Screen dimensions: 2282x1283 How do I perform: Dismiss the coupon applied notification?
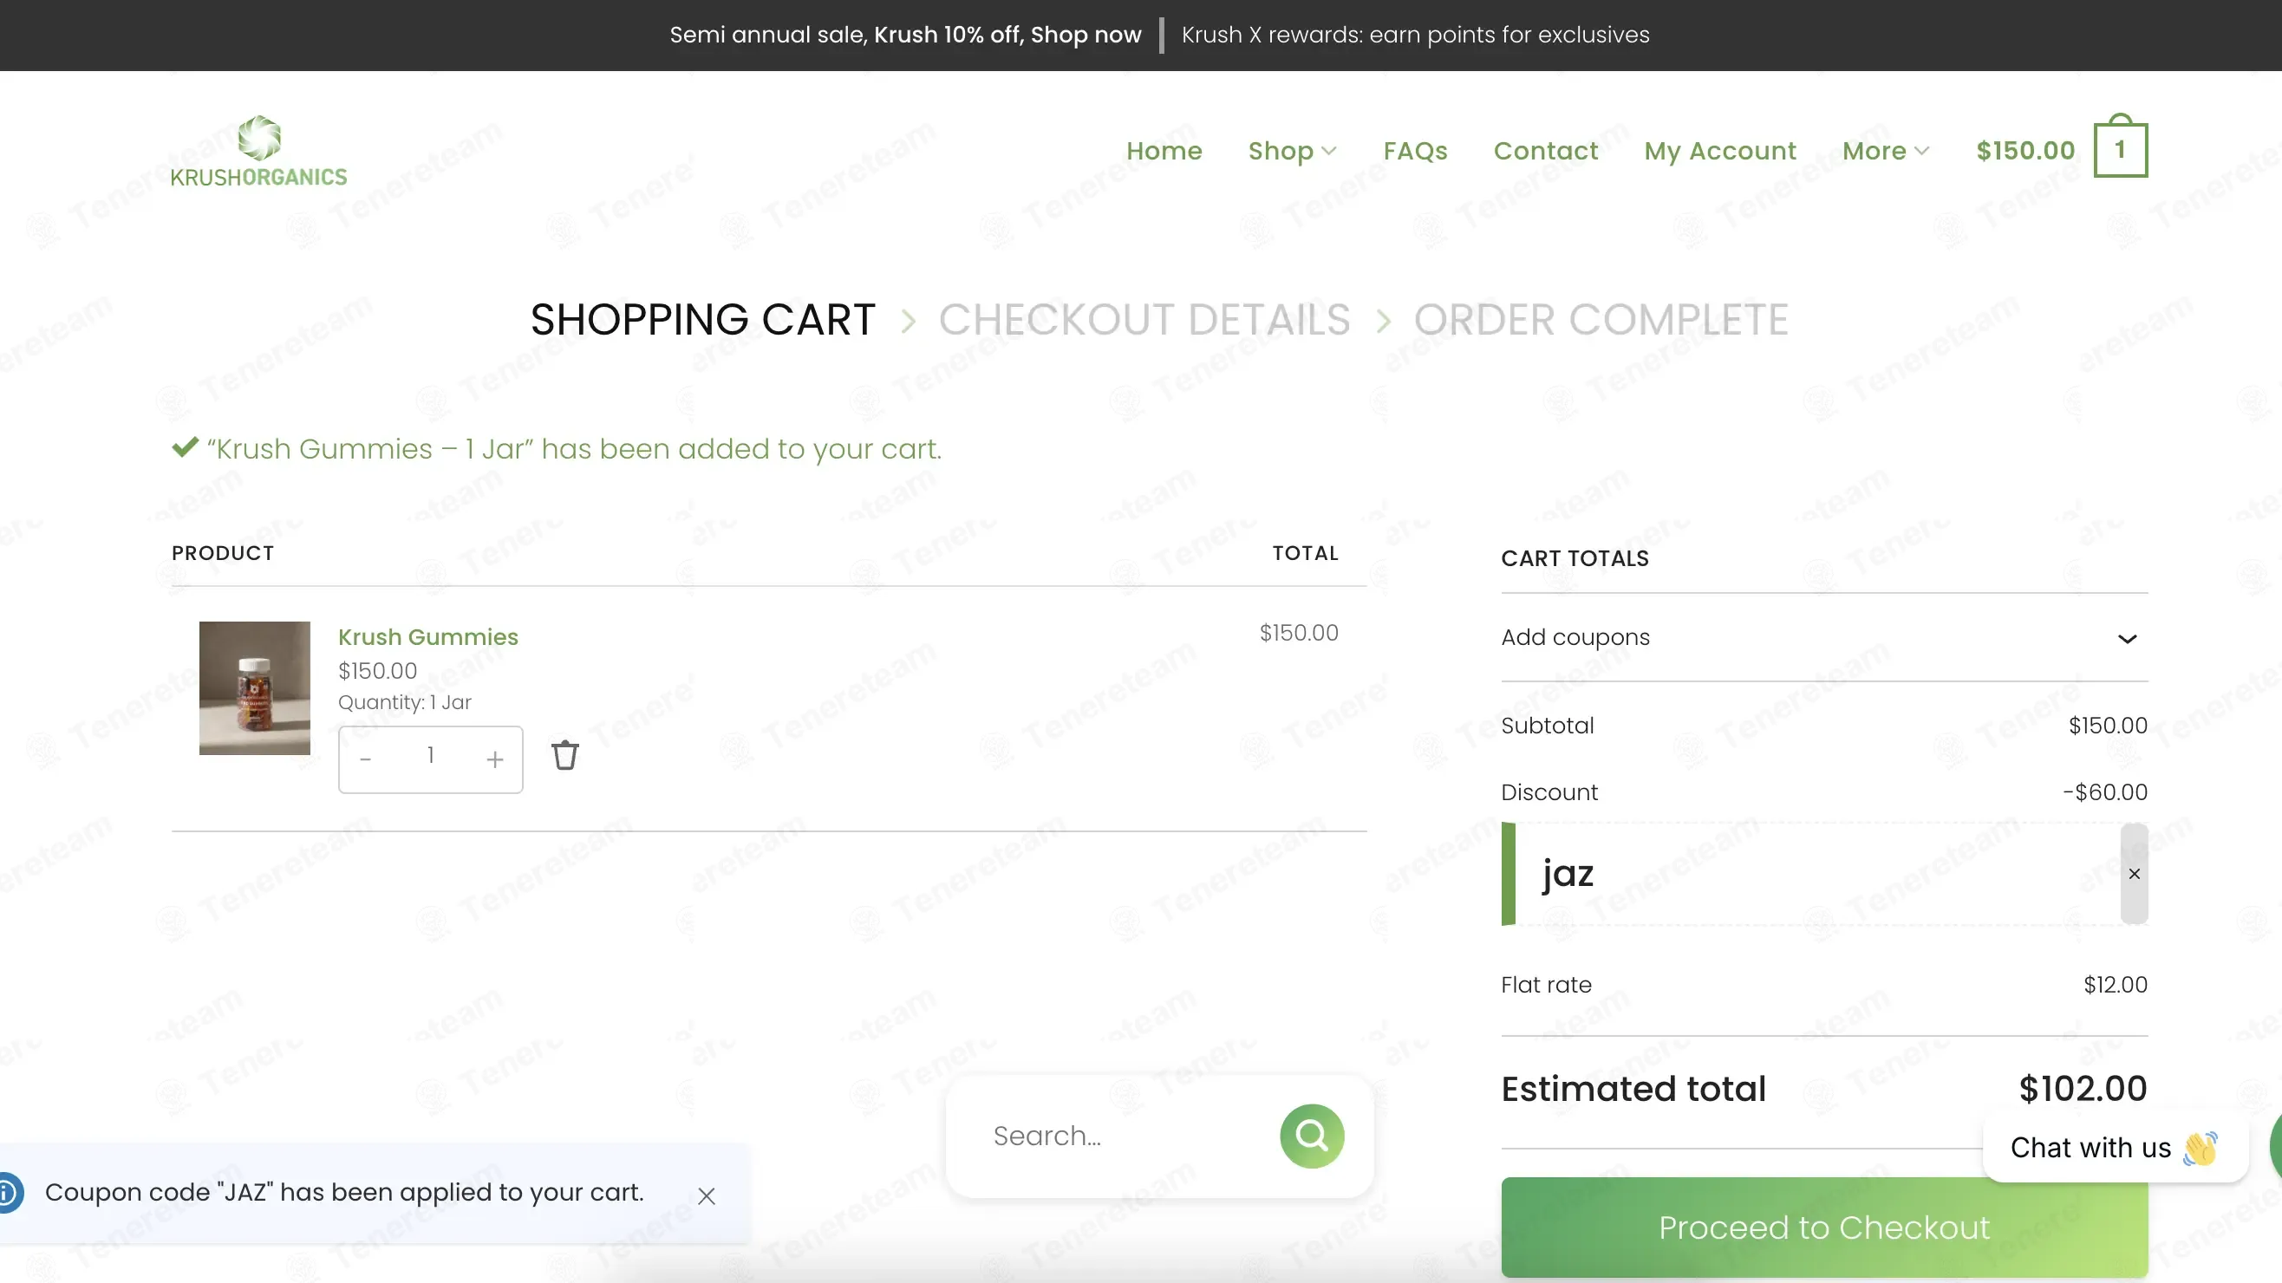click(x=706, y=1195)
